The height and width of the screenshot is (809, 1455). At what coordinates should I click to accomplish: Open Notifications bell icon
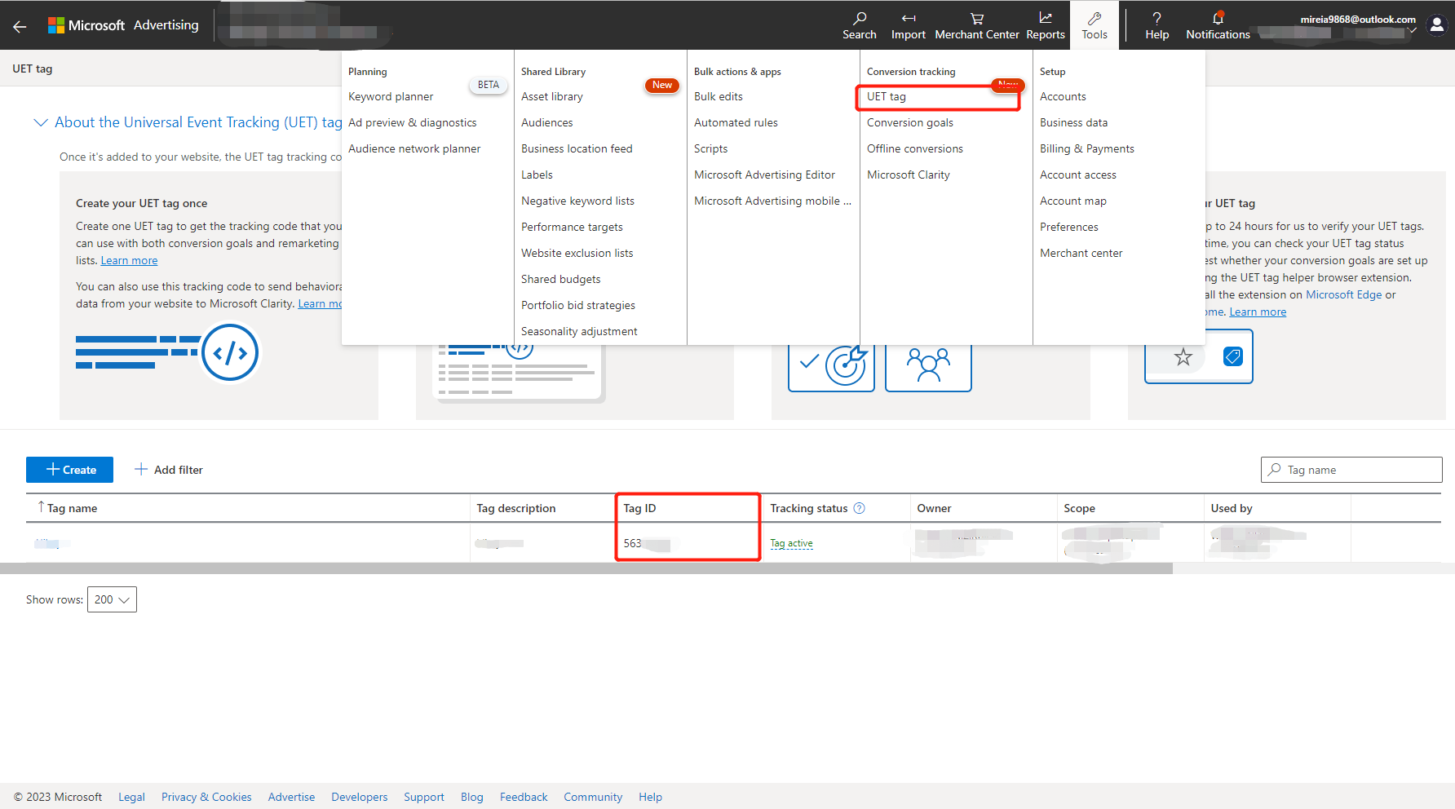pyautogui.click(x=1218, y=25)
